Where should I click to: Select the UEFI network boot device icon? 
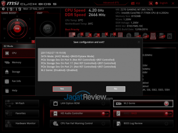click(113, 35)
